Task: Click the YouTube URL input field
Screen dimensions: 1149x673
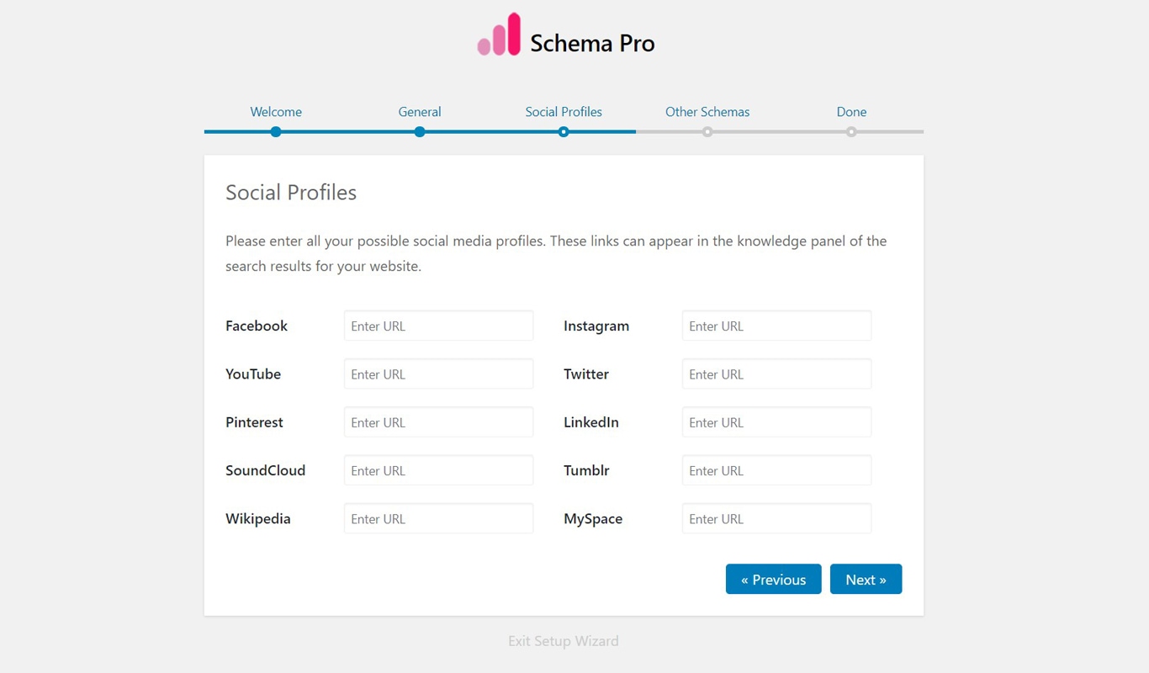Action: coord(438,374)
